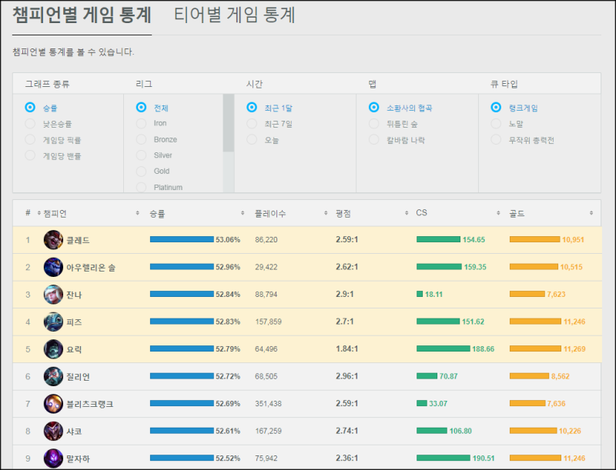Click 아우렐리온 솔 champion name link
The image size is (616, 470).
pos(91,268)
